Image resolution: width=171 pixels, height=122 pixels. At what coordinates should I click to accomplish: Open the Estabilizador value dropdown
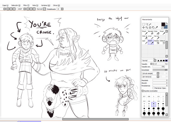(62, 9)
